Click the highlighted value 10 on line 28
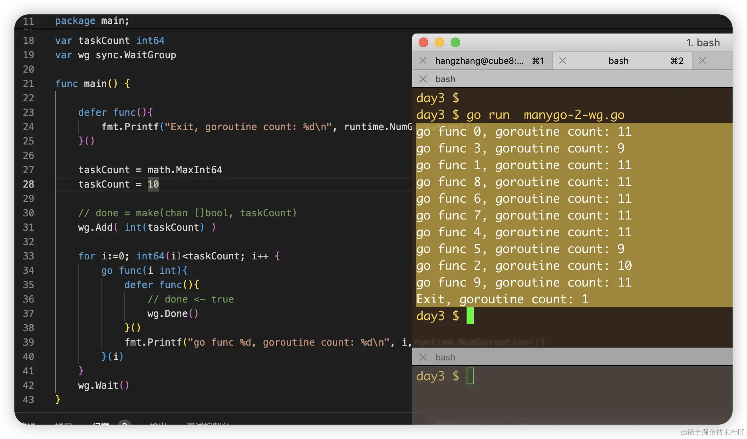This screenshot has height=439, width=747. click(153, 184)
